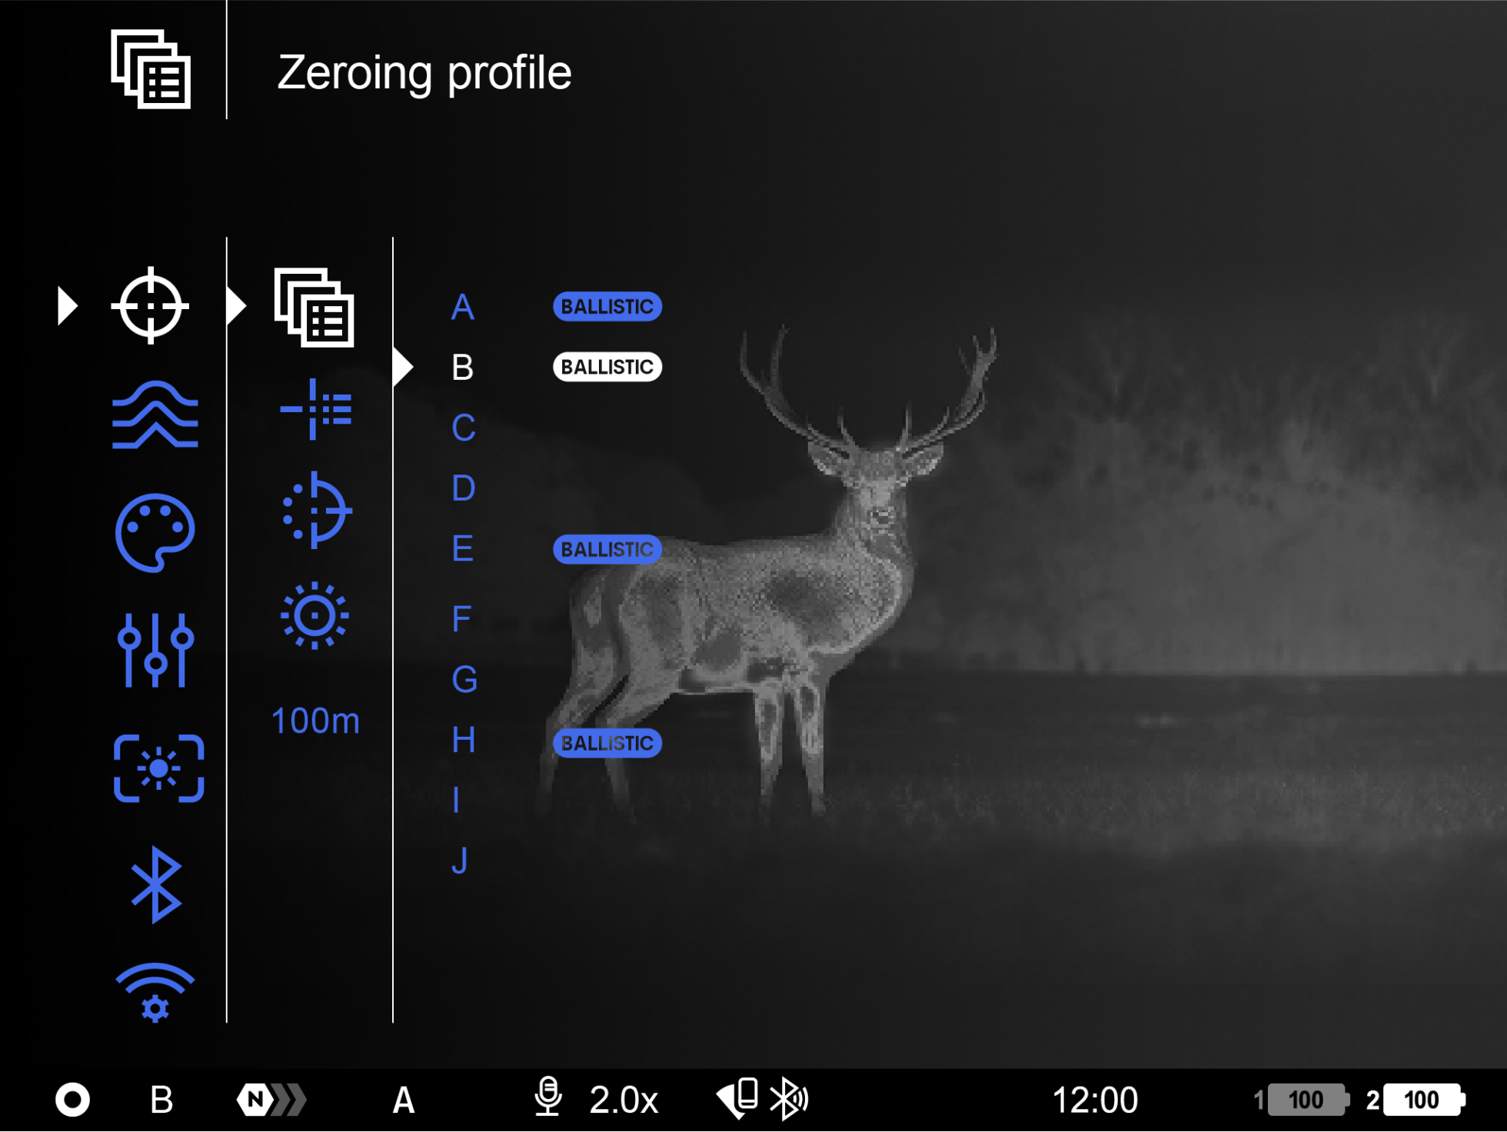
Task: Open the amplification waves menu icon
Action: coord(155,415)
